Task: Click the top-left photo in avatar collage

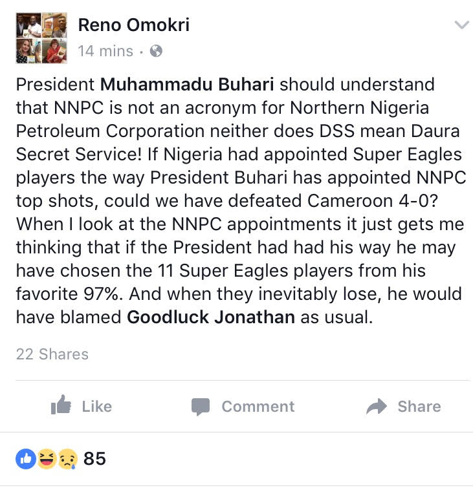Action: point(28,25)
